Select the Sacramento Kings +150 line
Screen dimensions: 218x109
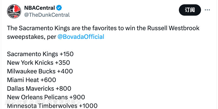coord(40,54)
